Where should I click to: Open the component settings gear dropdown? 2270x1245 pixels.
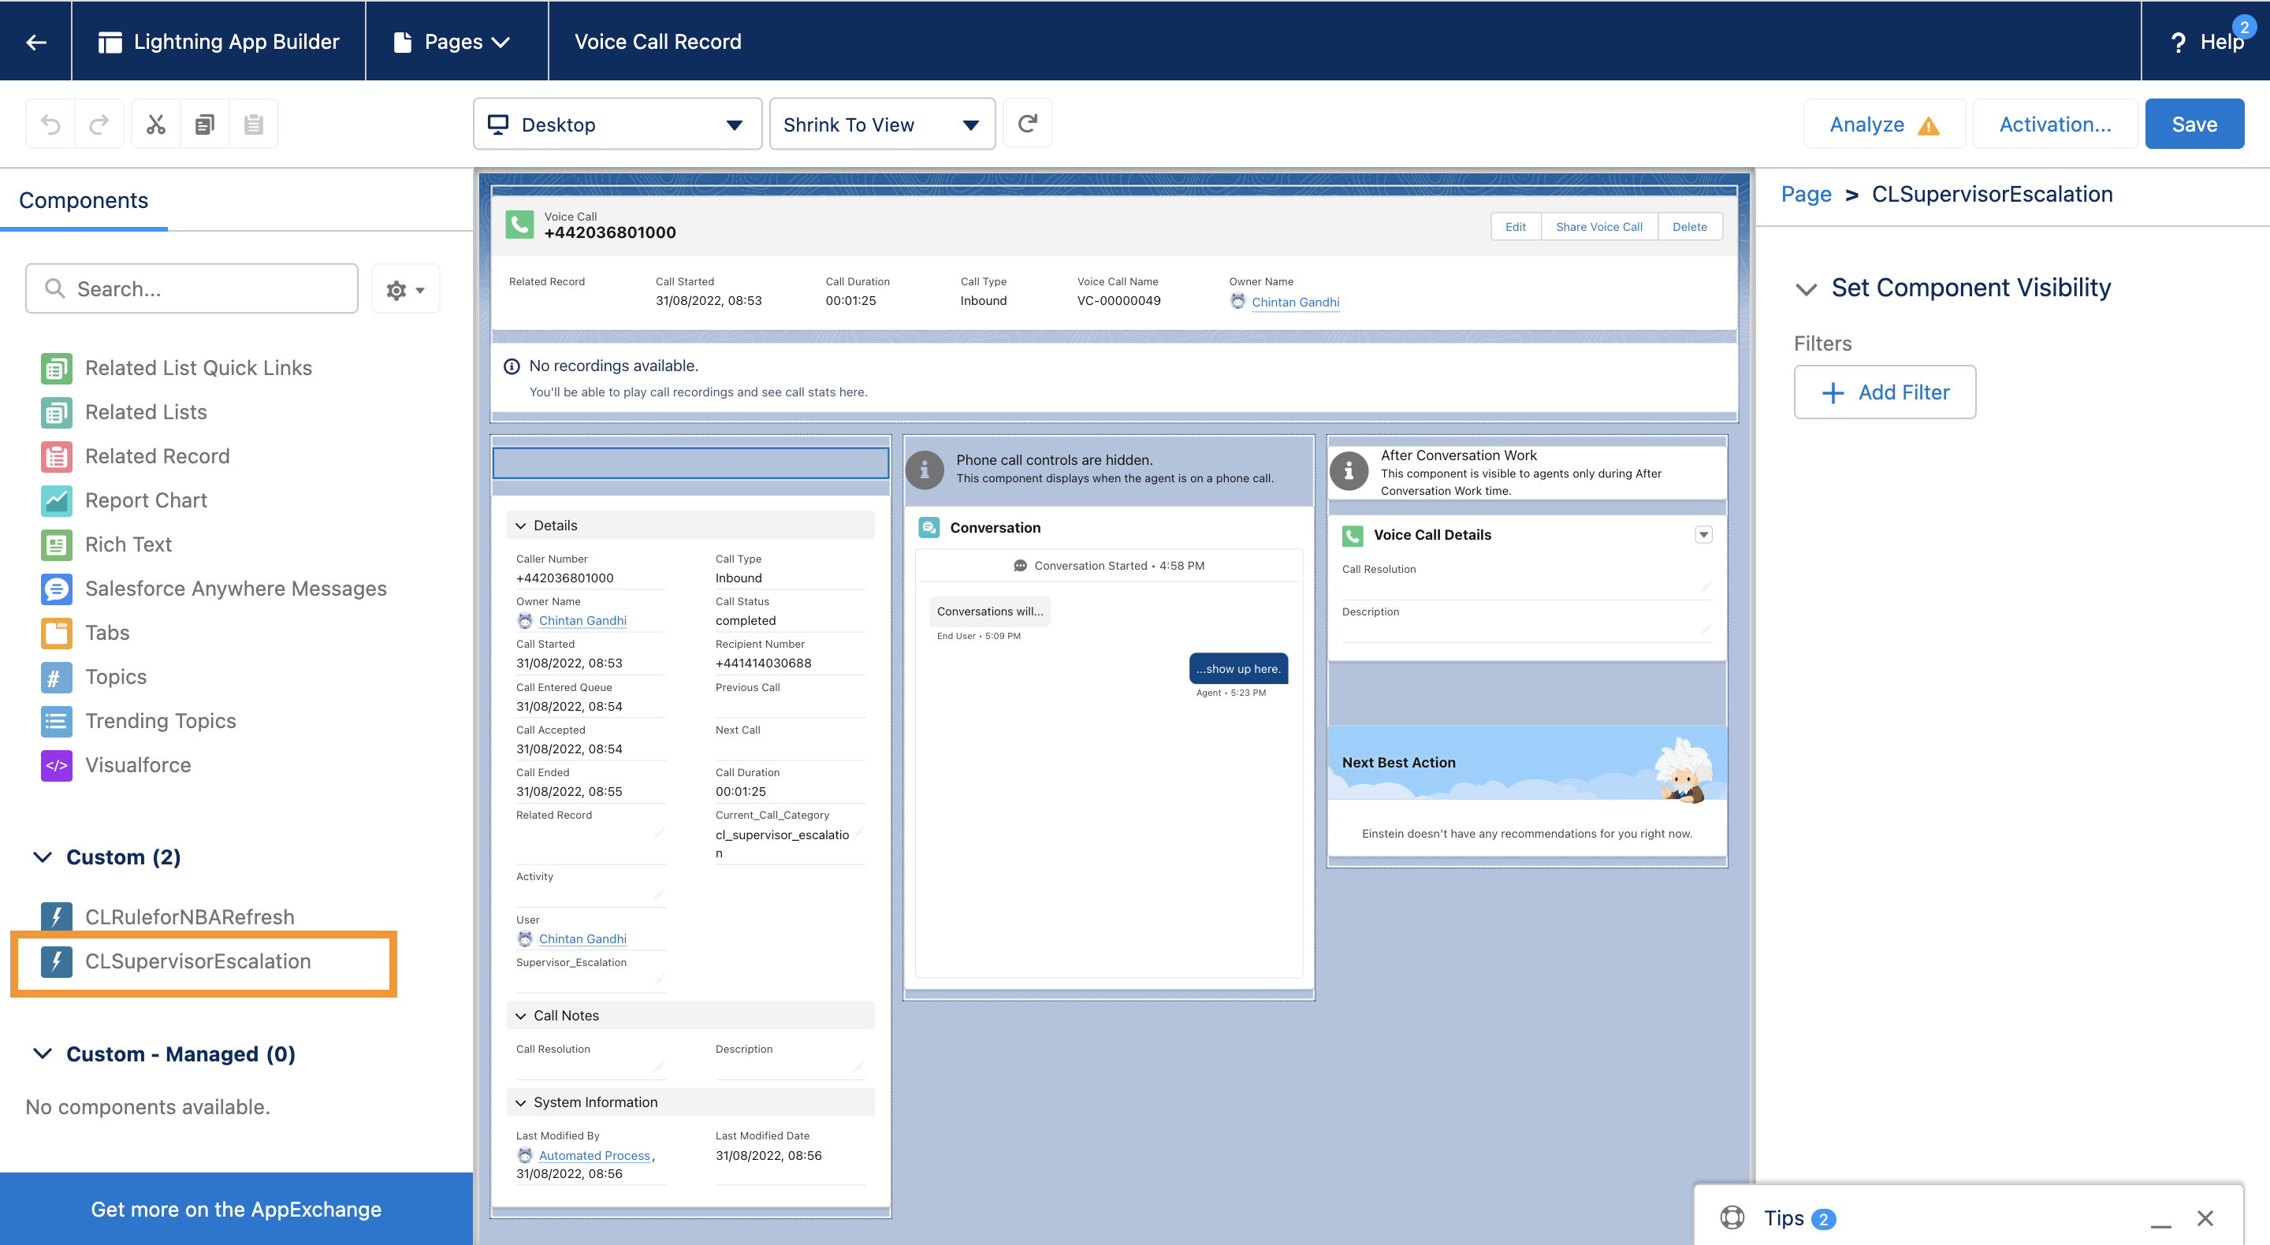pos(404,289)
